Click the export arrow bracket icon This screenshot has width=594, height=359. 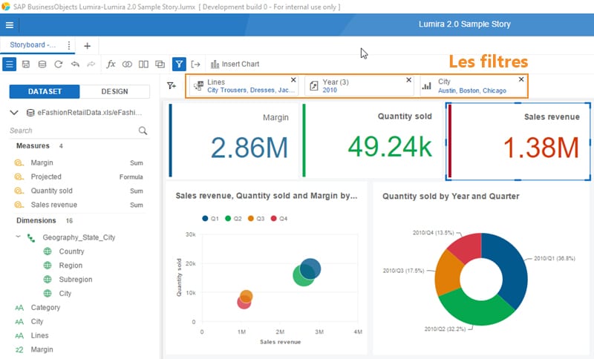pos(195,65)
